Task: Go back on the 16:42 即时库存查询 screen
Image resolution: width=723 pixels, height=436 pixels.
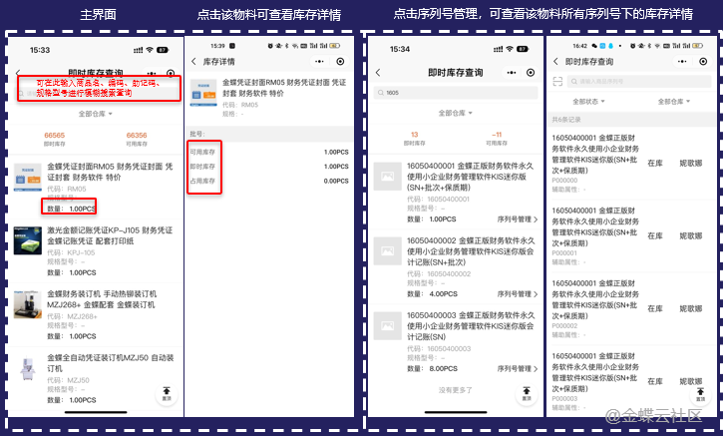Action: pos(555,62)
